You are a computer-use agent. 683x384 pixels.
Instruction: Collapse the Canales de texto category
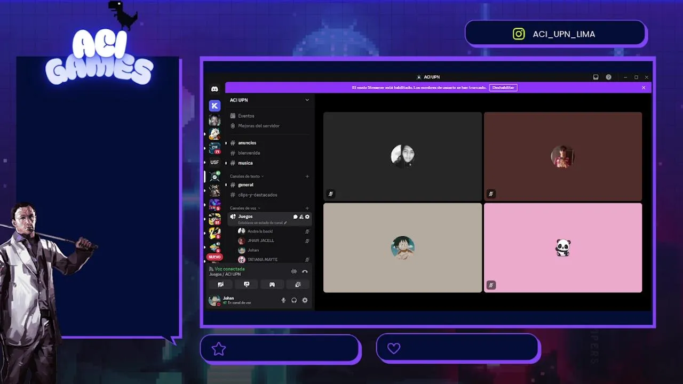pyautogui.click(x=247, y=176)
